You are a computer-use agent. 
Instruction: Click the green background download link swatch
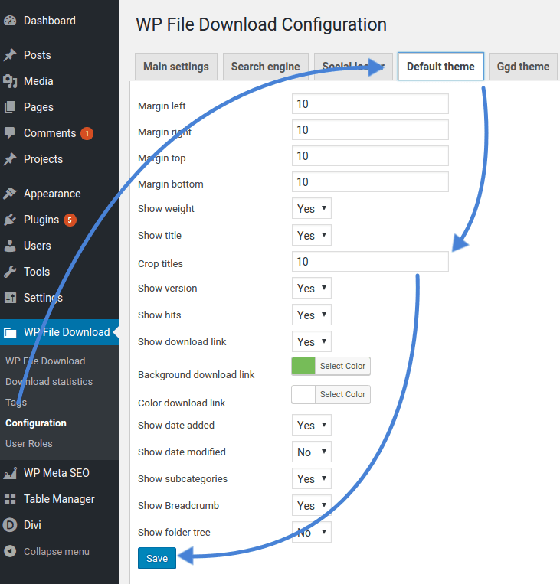coord(303,366)
